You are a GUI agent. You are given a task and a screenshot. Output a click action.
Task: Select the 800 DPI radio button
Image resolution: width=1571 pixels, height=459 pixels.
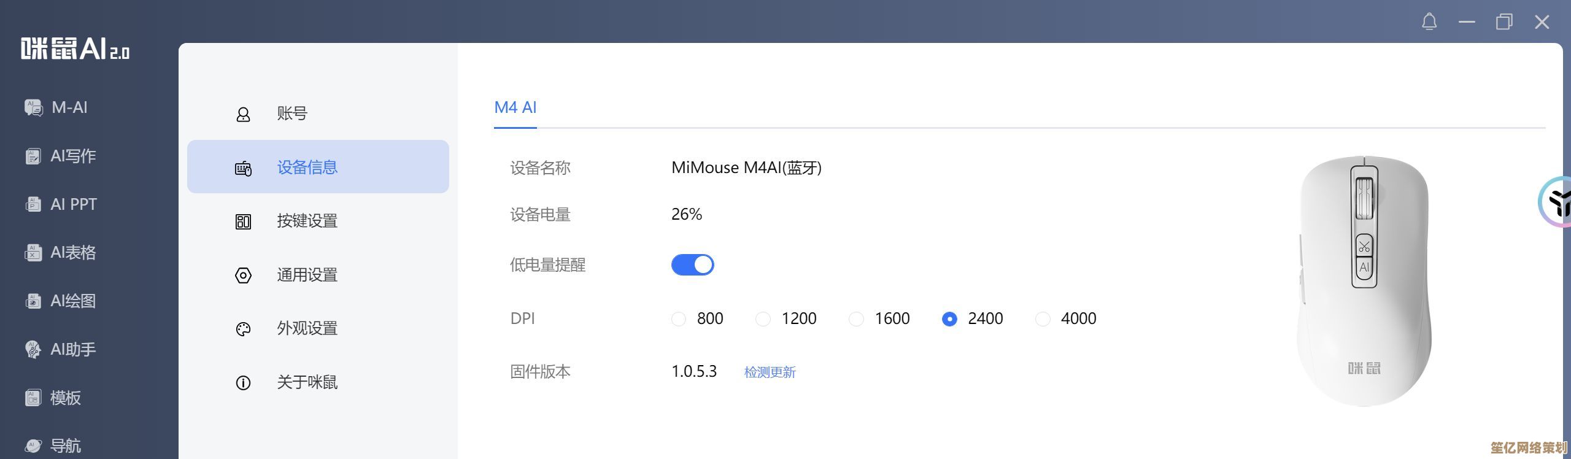pos(678,319)
